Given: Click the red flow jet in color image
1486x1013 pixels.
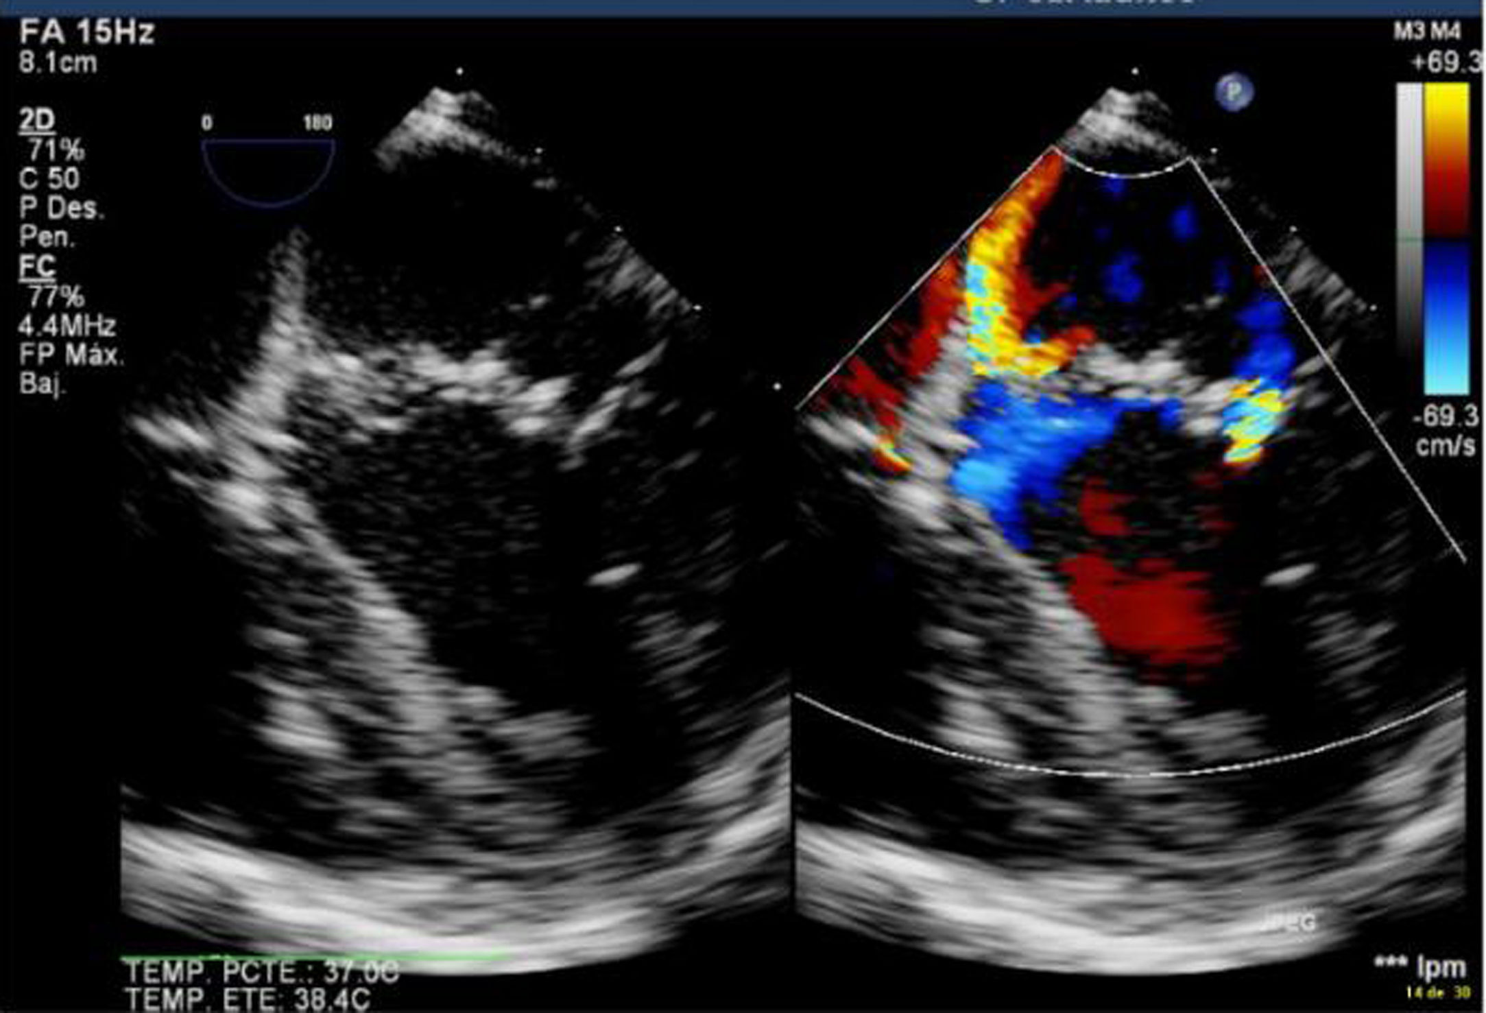Looking at the screenshot, I should (x=1152, y=610).
